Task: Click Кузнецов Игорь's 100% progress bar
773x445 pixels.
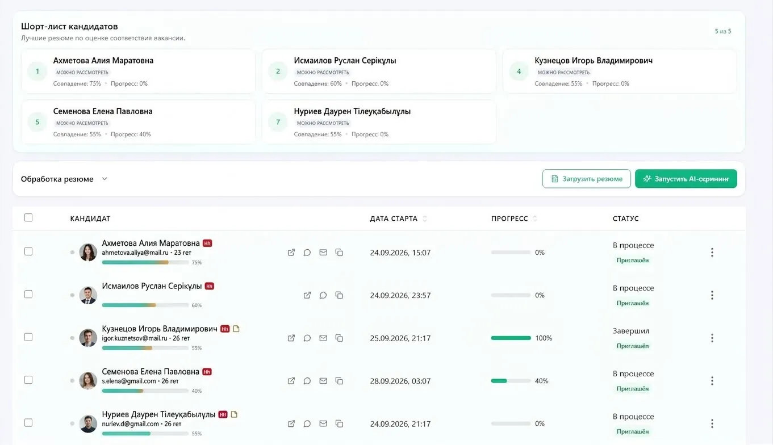Action: point(511,338)
